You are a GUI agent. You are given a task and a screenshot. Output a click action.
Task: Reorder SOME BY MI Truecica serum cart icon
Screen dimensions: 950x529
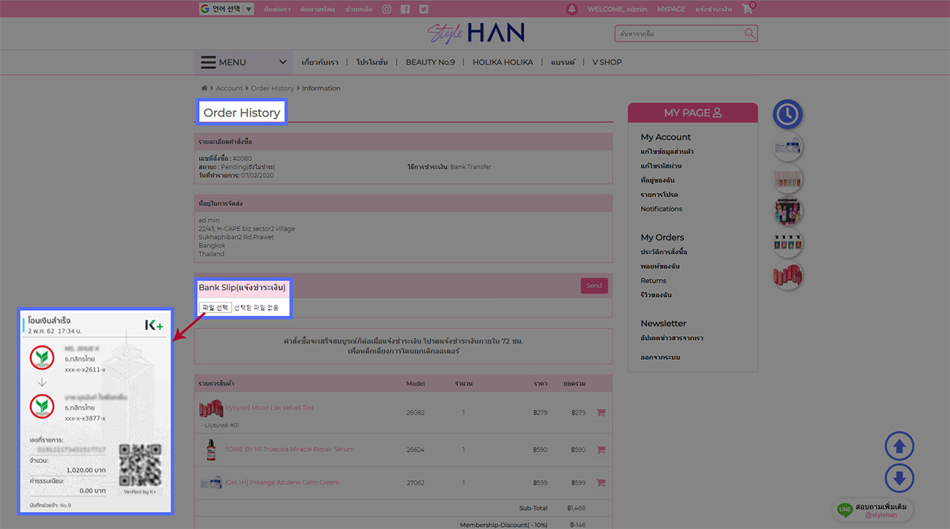pyautogui.click(x=601, y=450)
